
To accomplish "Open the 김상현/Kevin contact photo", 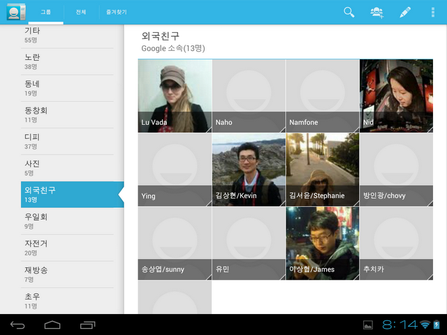I will (249, 170).
